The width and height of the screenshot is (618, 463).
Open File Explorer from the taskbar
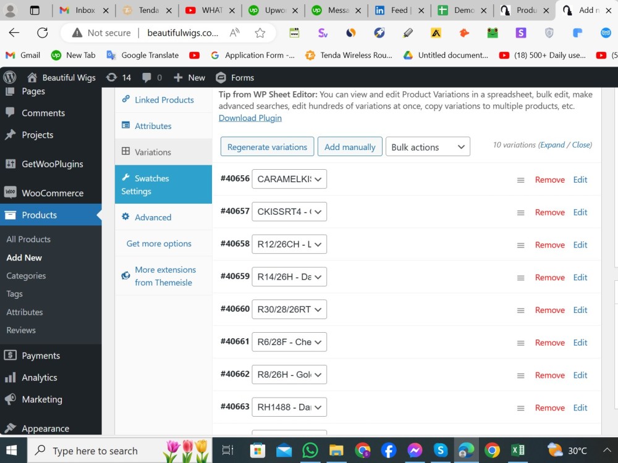[336, 450]
